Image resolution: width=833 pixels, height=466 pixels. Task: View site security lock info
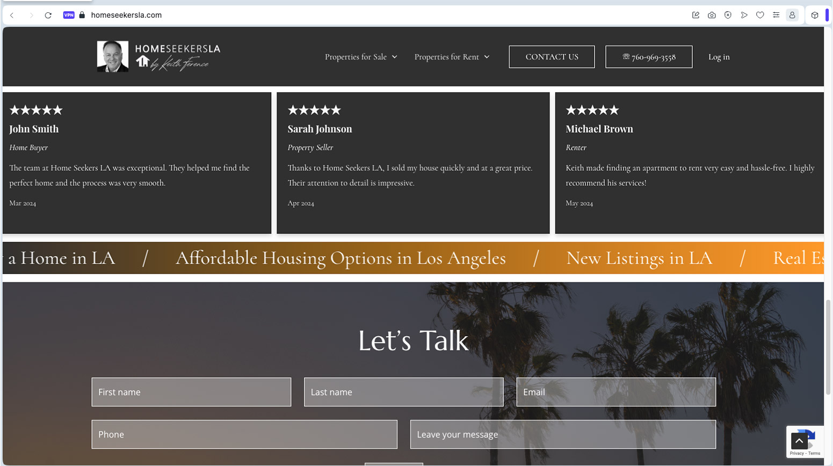[x=82, y=15]
